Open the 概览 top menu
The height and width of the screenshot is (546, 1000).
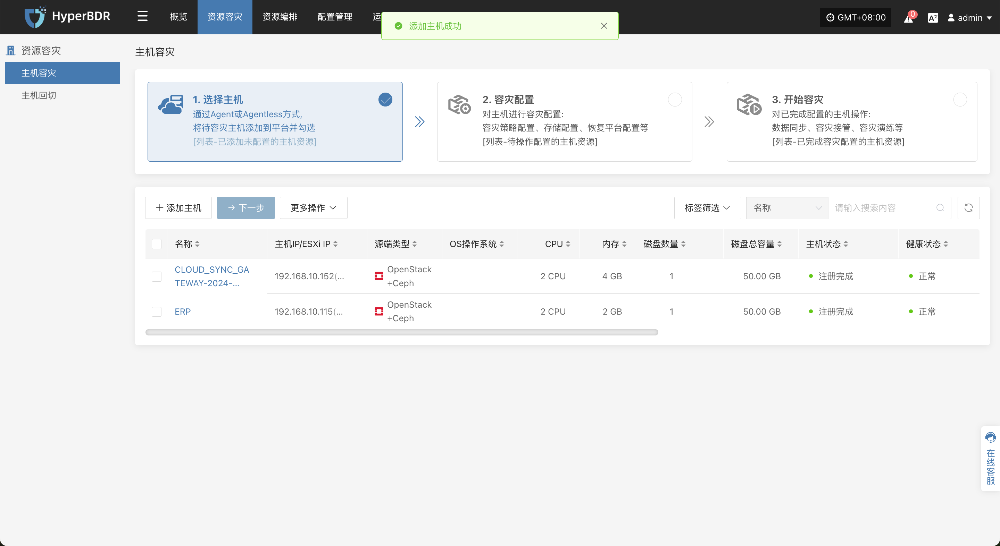click(x=178, y=17)
